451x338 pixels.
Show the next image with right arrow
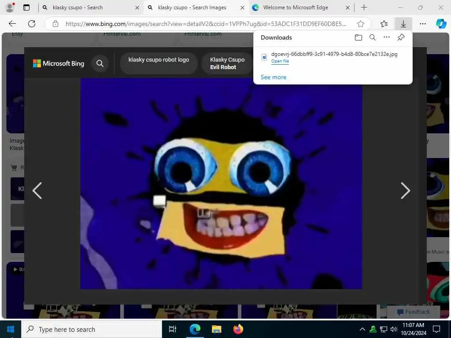[x=405, y=191]
